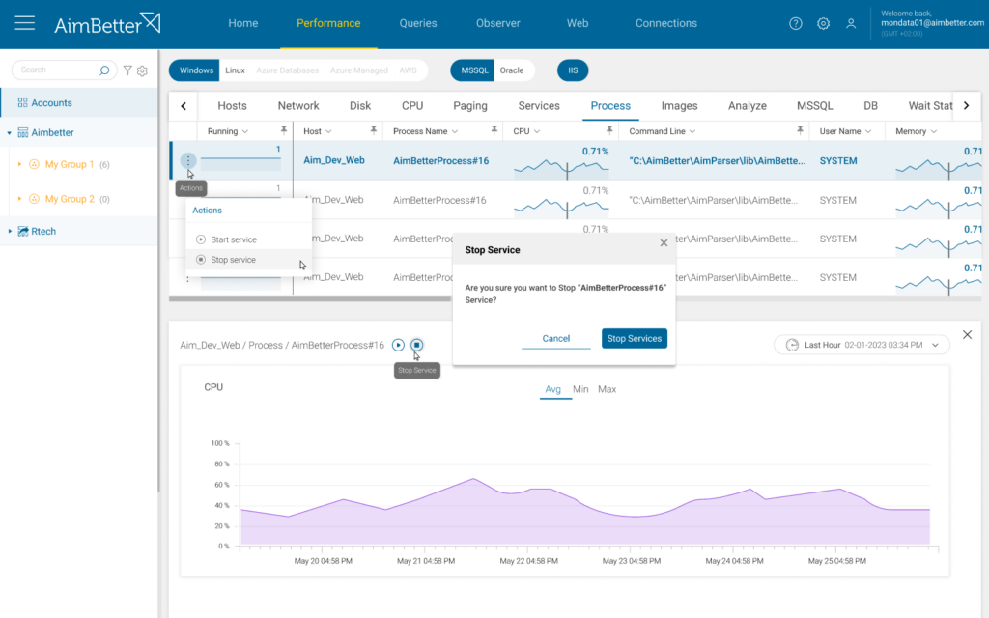This screenshot has height=618, width=989.
Task: Expand the My Group 2 node
Action: [x=19, y=199]
